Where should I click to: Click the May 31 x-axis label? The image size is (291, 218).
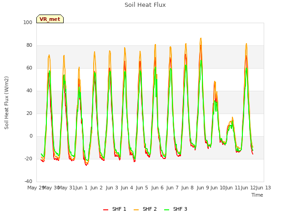pyautogui.click(x=66, y=188)
